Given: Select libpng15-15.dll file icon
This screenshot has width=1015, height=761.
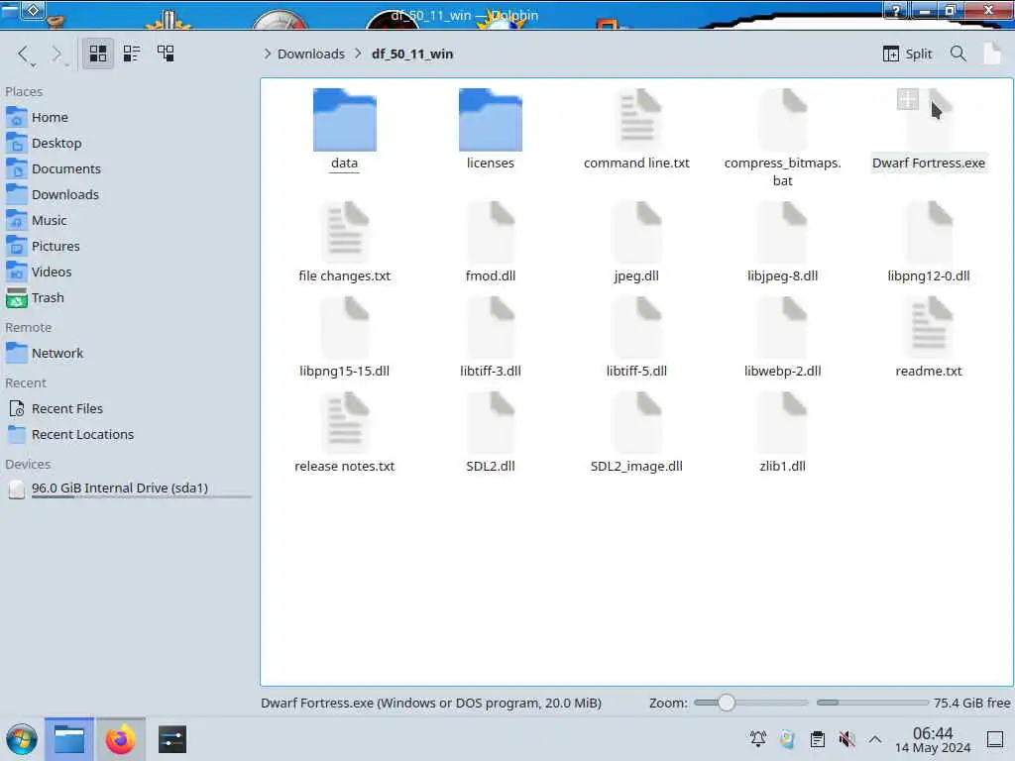Looking at the screenshot, I should tap(344, 328).
